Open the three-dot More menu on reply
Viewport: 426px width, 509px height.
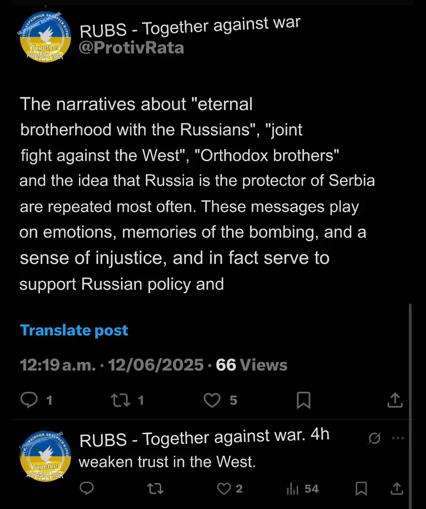(398, 438)
